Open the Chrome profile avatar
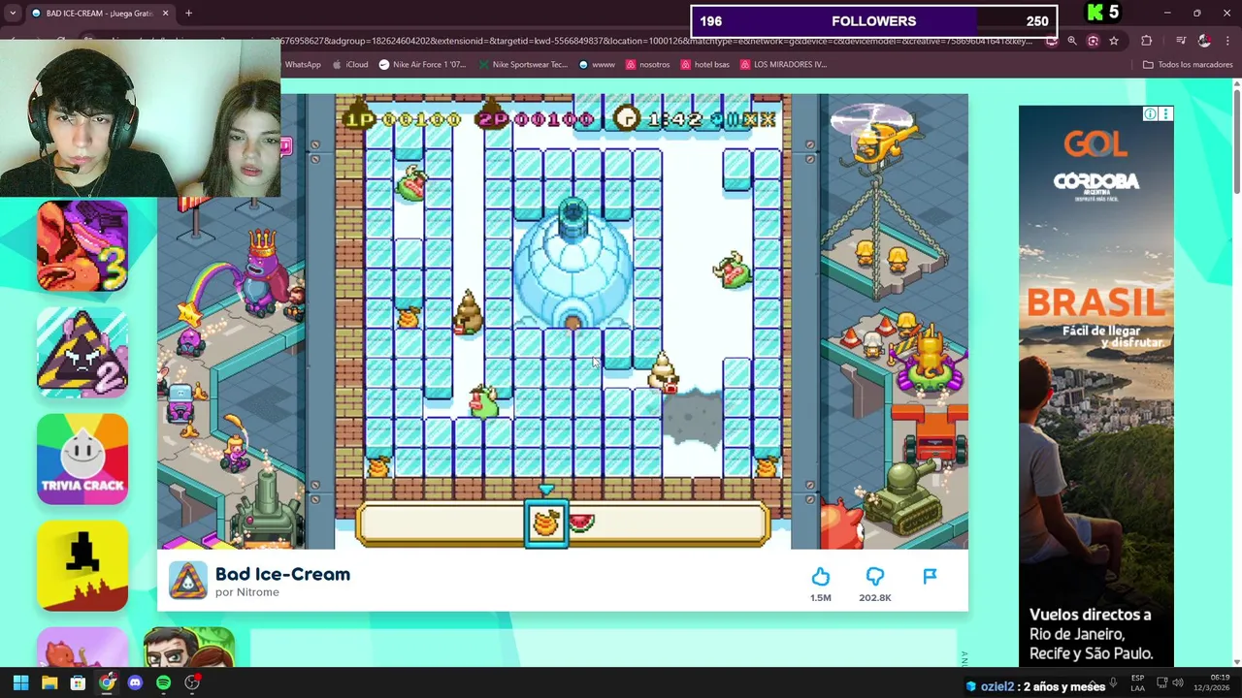Screen dimensions: 1242x698 [x=1204, y=41]
